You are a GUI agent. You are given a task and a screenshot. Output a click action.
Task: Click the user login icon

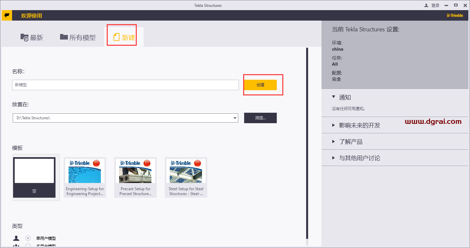coord(426,6)
